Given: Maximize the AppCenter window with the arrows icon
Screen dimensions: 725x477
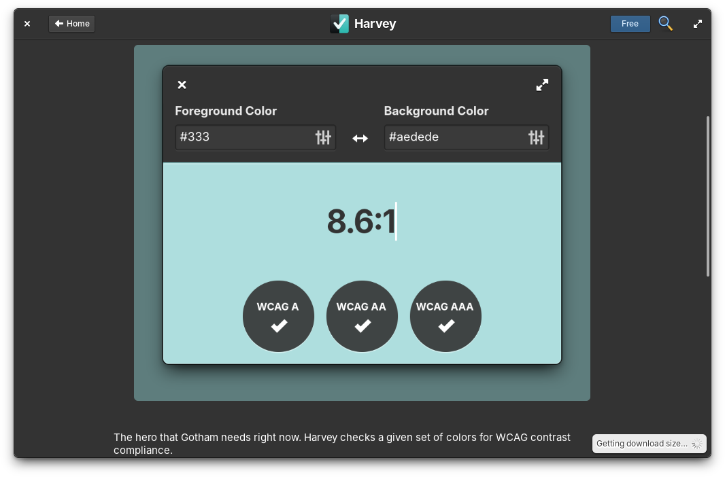Looking at the screenshot, I should (698, 24).
